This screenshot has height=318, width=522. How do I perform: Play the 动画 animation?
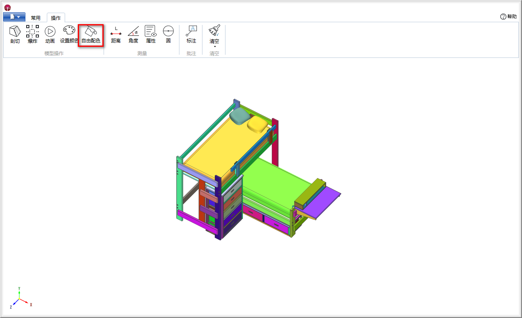pos(50,34)
